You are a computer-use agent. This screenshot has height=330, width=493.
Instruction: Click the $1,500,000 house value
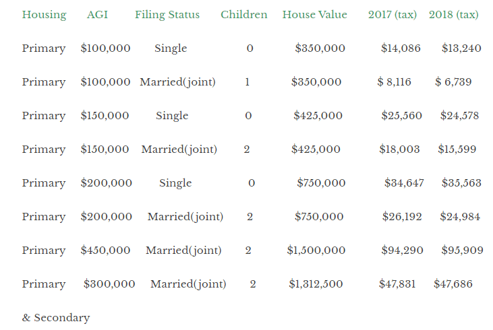(x=316, y=251)
